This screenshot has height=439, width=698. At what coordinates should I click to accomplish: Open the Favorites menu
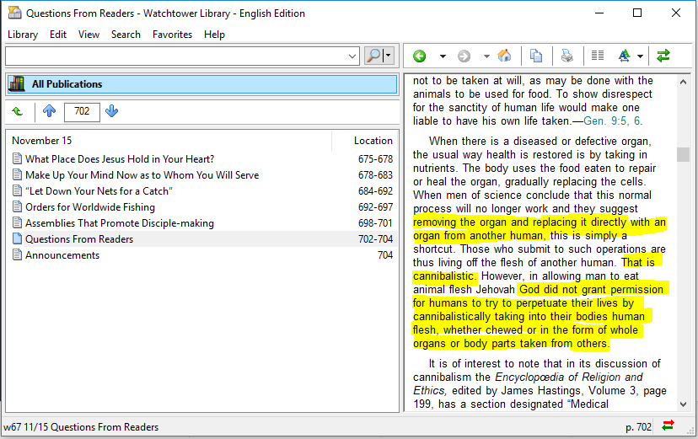coord(172,35)
